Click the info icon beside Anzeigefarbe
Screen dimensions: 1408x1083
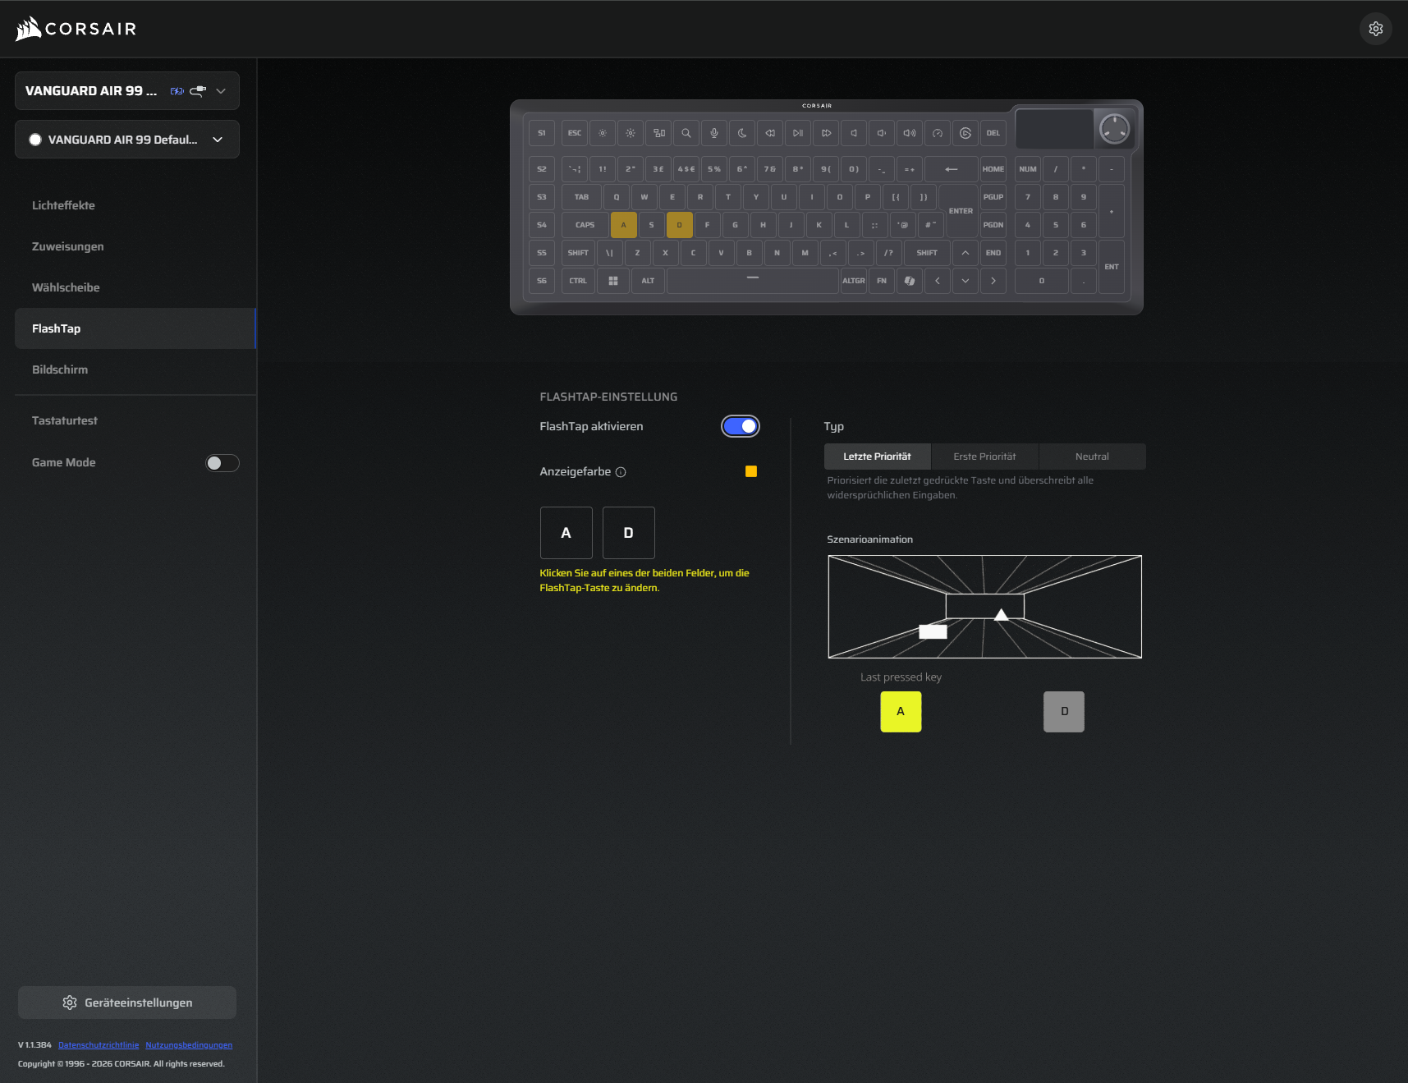(621, 472)
